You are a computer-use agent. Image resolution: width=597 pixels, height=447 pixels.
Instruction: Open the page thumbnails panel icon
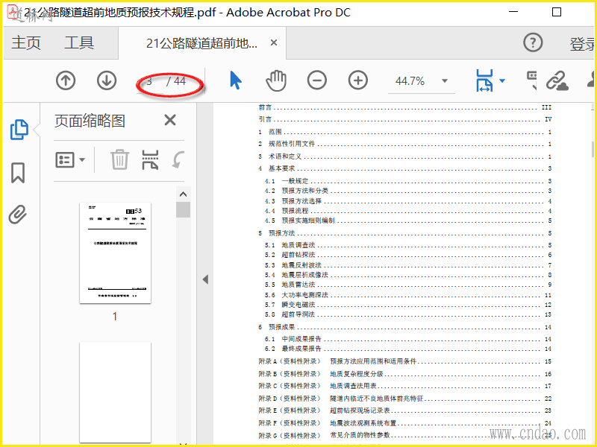coord(19,129)
